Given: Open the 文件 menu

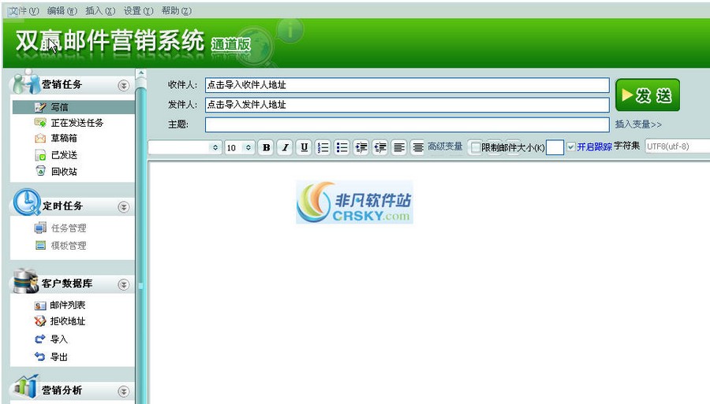Looking at the screenshot, I should [24, 11].
